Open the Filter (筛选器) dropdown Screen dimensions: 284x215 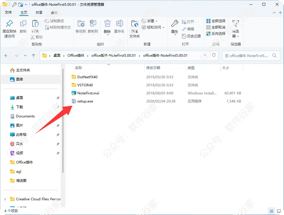[x=236, y=29]
